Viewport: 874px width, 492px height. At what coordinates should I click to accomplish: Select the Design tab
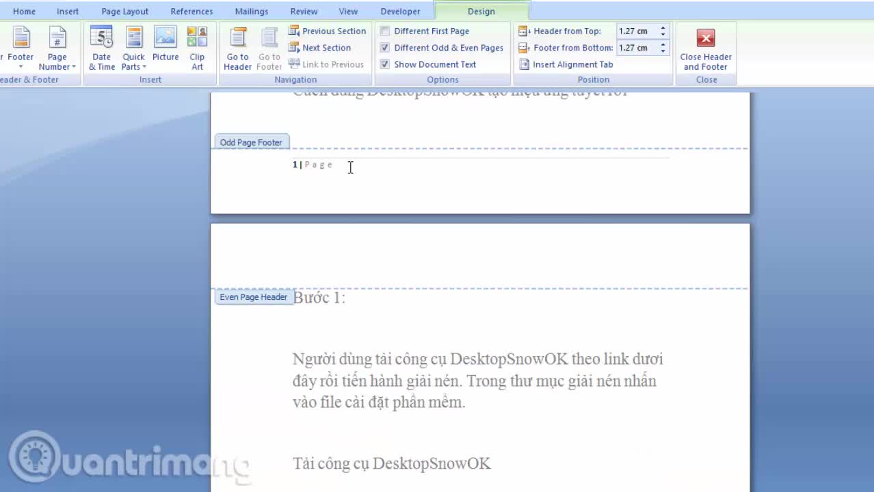pyautogui.click(x=481, y=11)
